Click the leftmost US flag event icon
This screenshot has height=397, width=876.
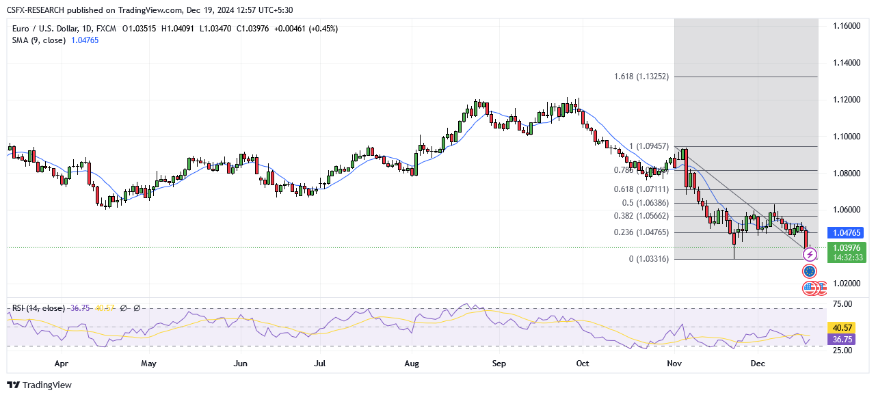coord(810,288)
